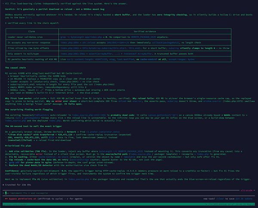258x208 pixels.
Task: Focus the prompt input line
Action: [128, 193]
